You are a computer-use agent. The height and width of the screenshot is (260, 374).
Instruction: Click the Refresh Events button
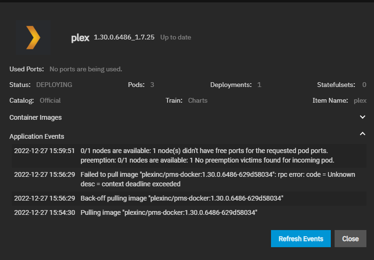(x=300, y=239)
